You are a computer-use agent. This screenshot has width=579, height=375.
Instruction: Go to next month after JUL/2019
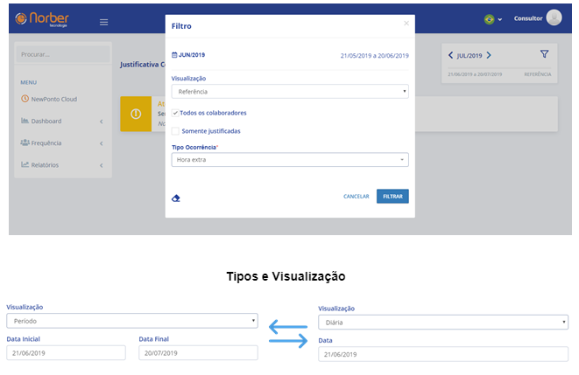(489, 56)
